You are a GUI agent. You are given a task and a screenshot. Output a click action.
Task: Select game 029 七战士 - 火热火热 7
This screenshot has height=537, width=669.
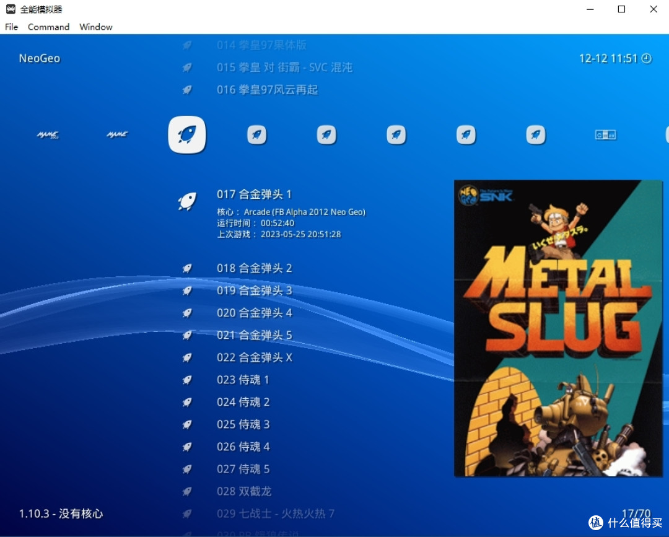[276, 513]
